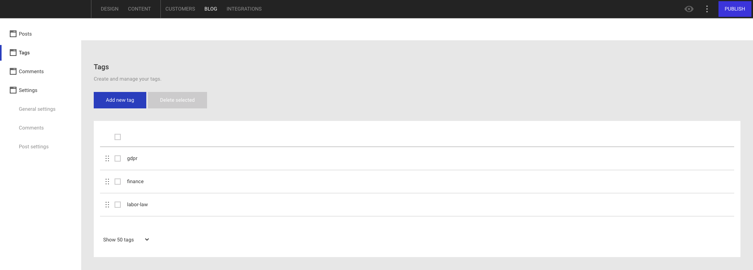Check the gdpr tag checkbox

[x=117, y=158]
